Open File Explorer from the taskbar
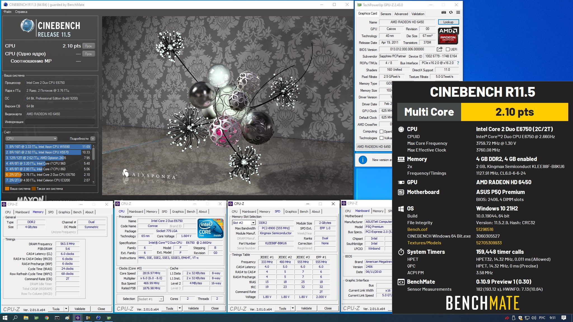Image resolution: width=573 pixels, height=322 pixels. [x=26, y=318]
